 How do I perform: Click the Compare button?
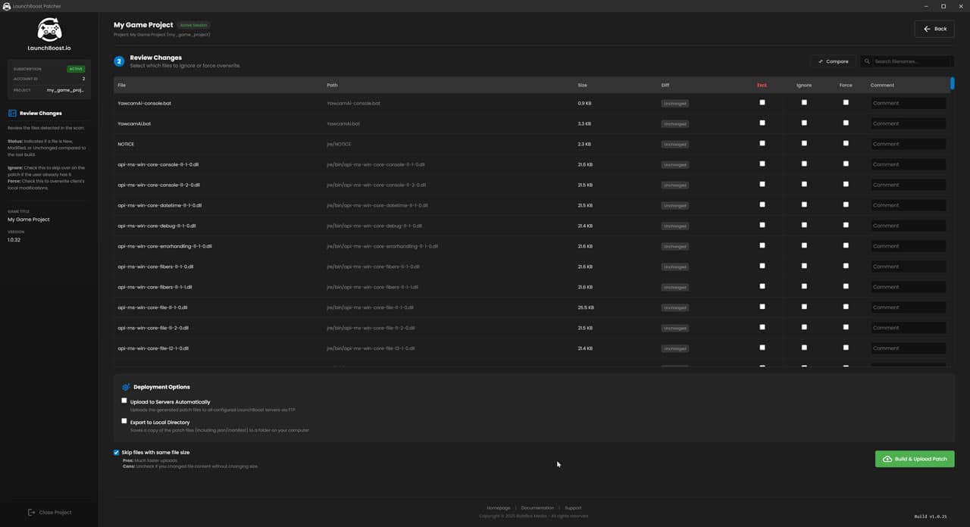(x=833, y=61)
